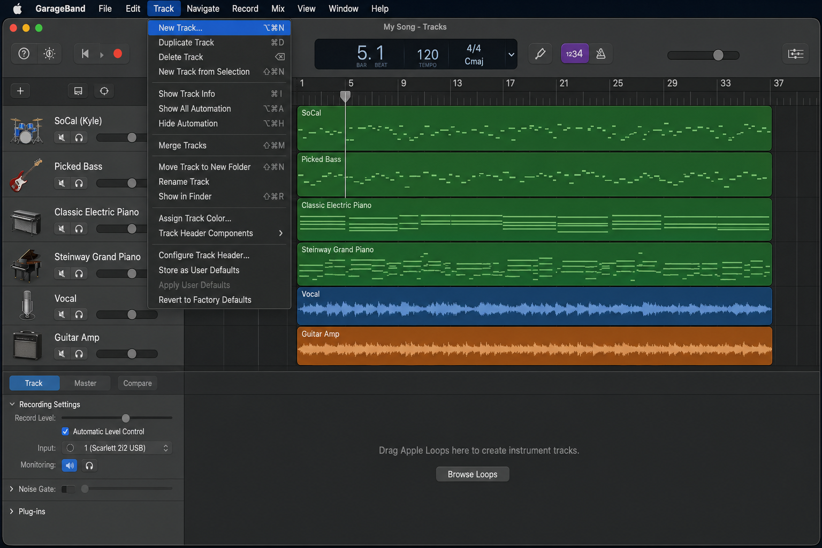
Task: Mute the Vocal track
Action: click(x=62, y=314)
